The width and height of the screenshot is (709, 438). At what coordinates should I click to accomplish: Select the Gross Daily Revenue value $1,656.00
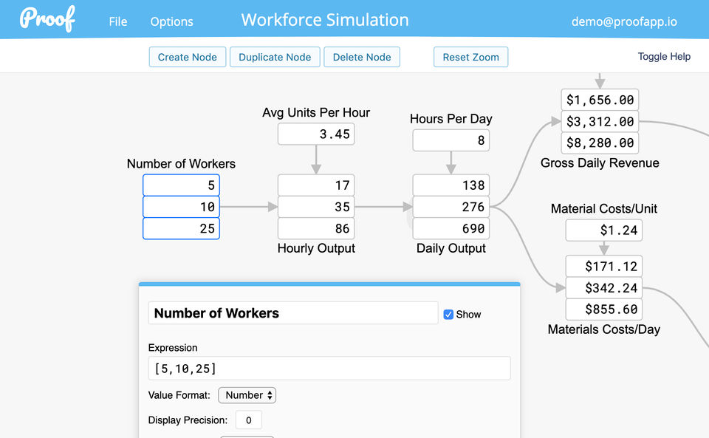[600, 100]
